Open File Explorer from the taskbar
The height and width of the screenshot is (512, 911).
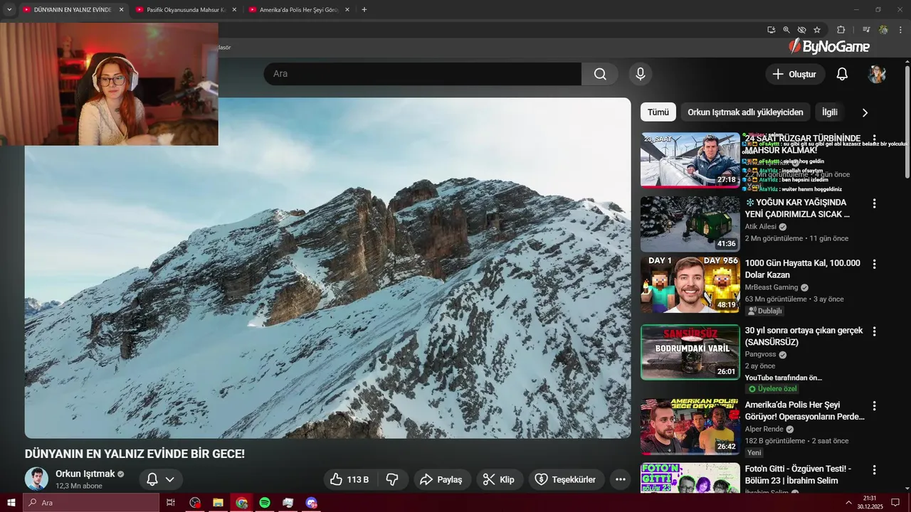[218, 503]
